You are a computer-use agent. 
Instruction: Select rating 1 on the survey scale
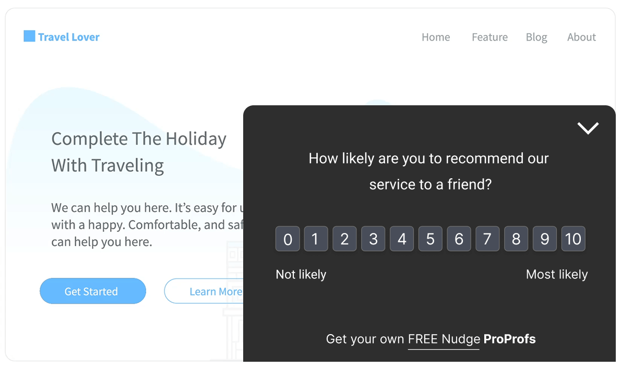(316, 239)
